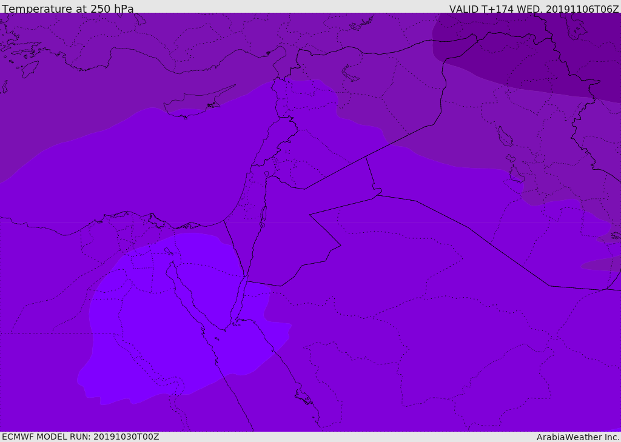Click the 'VALID T+174 WED. 20191106T06Z' label
This screenshot has height=442, width=621.
(534, 8)
